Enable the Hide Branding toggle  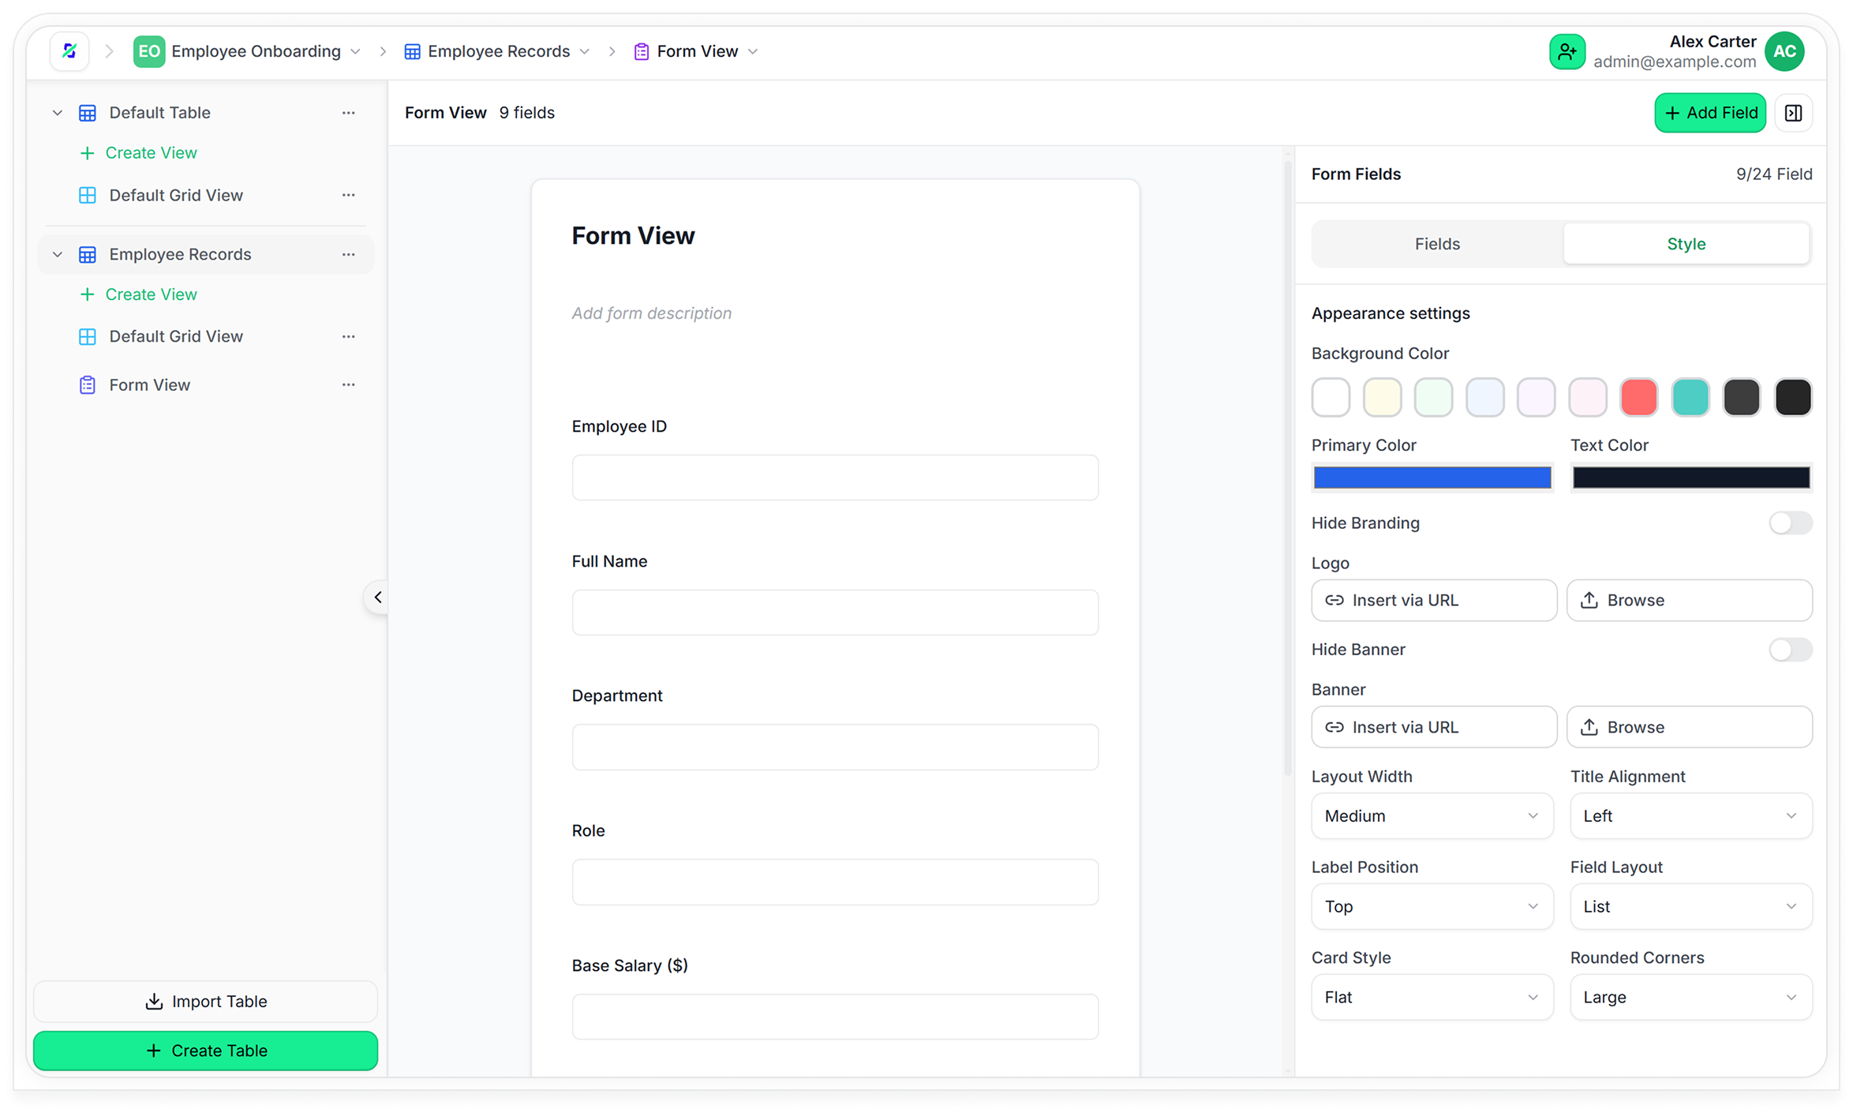click(1789, 523)
